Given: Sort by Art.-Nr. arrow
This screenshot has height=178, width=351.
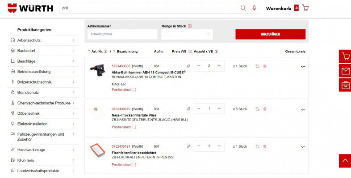Looking at the screenshot, I should (x=89, y=51).
